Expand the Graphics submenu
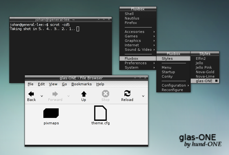The image size is (229, 155). [x=138, y=41]
